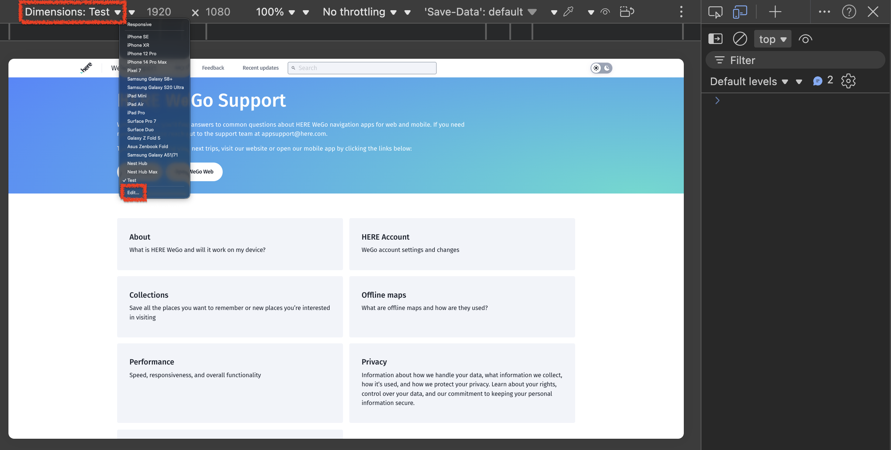Toggle the device emulation icon
This screenshot has width=891, height=450.
(740, 12)
